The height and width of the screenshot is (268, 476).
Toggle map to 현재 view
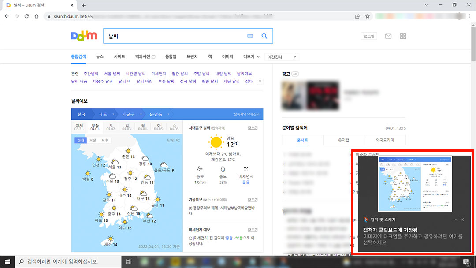tap(81, 140)
